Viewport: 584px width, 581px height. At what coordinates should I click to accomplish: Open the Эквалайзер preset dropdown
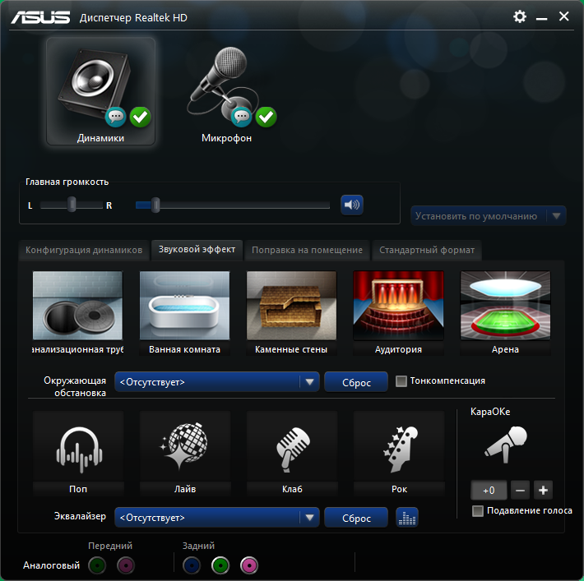click(217, 518)
